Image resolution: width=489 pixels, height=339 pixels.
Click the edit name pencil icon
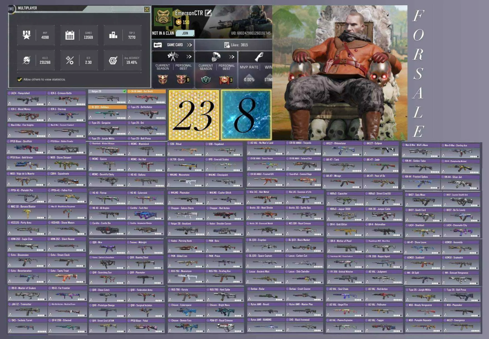(208, 13)
